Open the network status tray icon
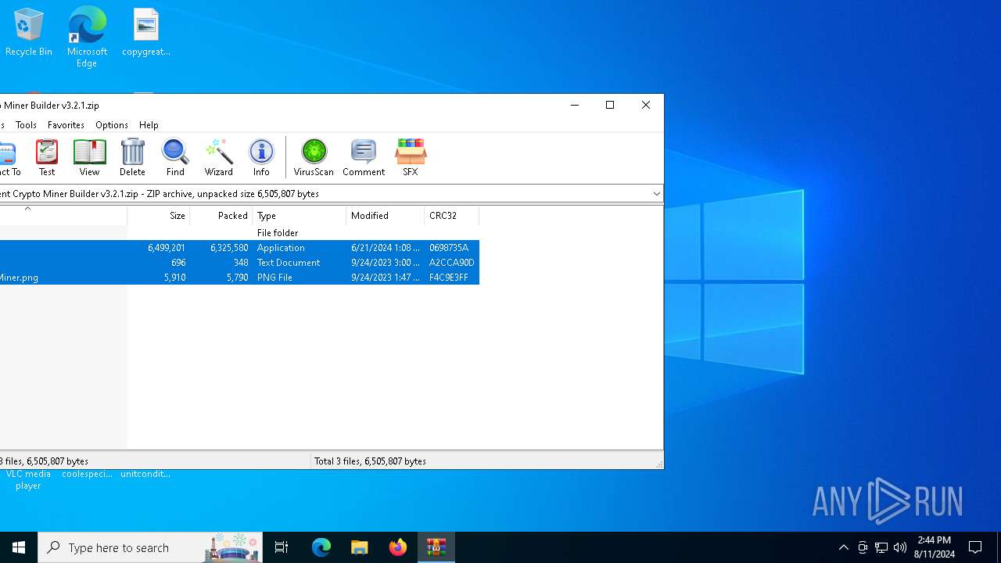The width and height of the screenshot is (1001, 563). click(881, 547)
